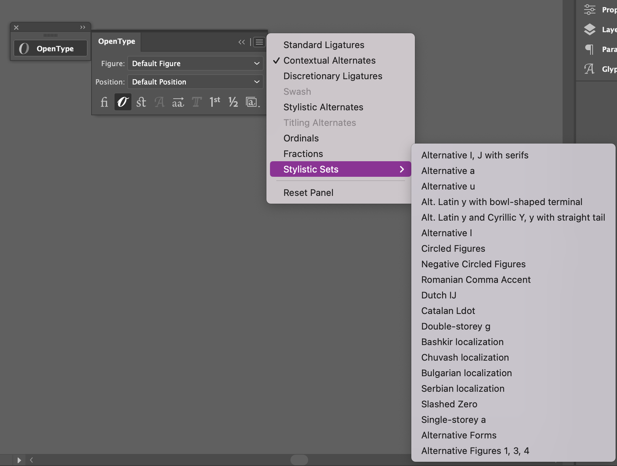Open the Figure dropdown
Screen dimensions: 617x466
click(195, 63)
